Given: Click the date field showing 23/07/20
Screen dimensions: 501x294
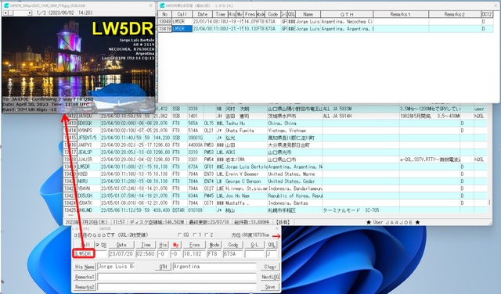Looking at the screenshot, I should pyautogui.click(x=121, y=254).
